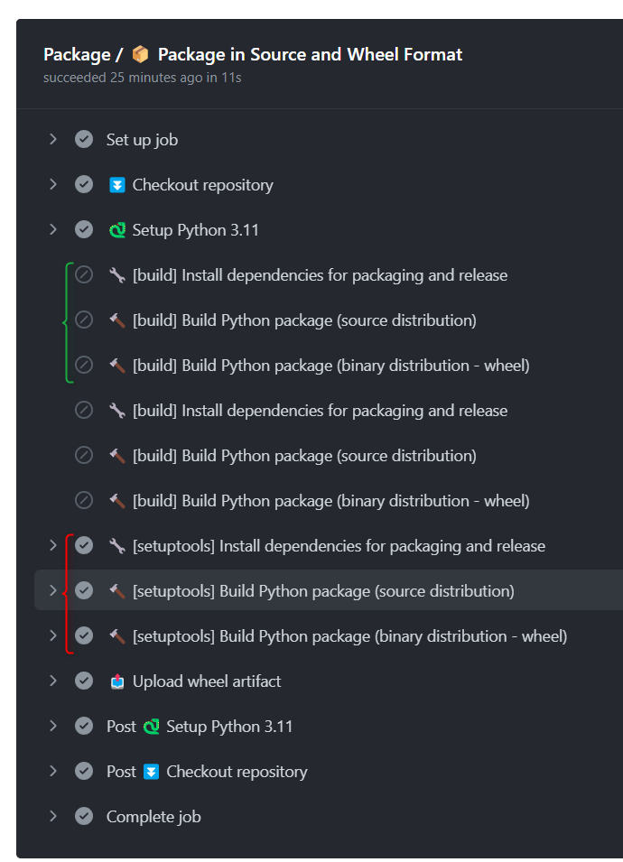Click the Checkout repository download-arrow icon
Screen dimensions: 623x862
pos(117,184)
